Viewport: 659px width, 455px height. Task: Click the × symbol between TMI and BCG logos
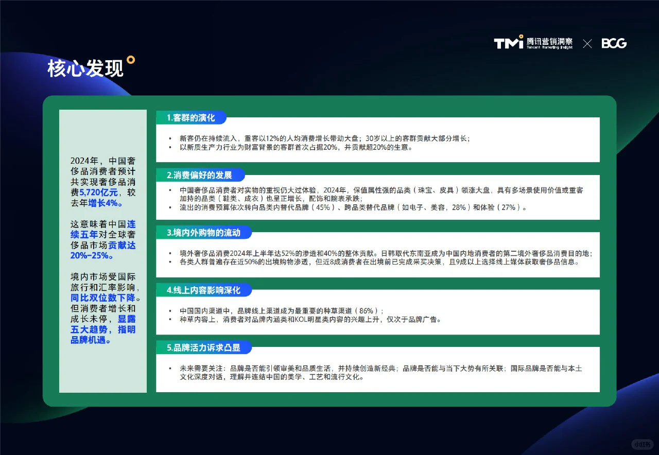click(x=587, y=44)
